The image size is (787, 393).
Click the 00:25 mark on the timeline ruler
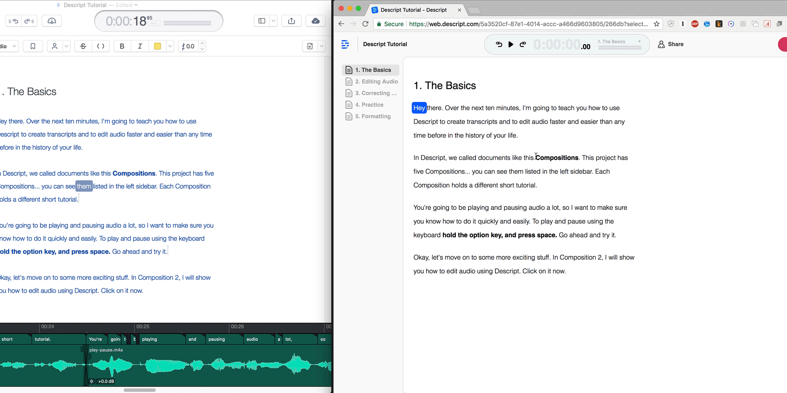pos(143,327)
